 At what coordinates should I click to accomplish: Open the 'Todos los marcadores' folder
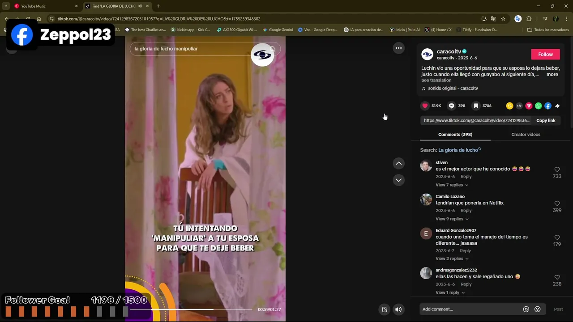click(x=548, y=30)
